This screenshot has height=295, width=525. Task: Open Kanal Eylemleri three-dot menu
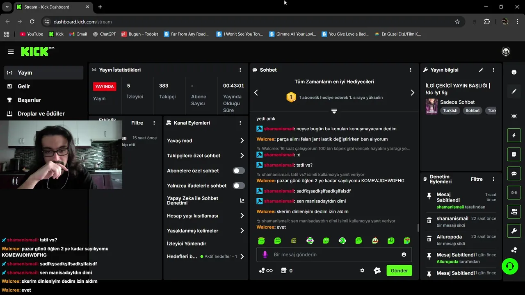coord(240,123)
